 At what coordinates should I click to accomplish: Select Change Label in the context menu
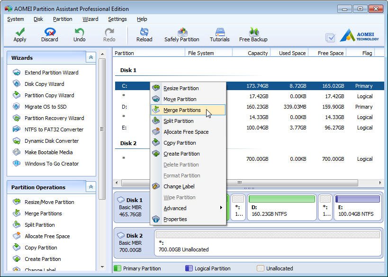[x=188, y=186]
